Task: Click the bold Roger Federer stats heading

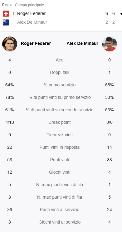Action: [x=36, y=44]
